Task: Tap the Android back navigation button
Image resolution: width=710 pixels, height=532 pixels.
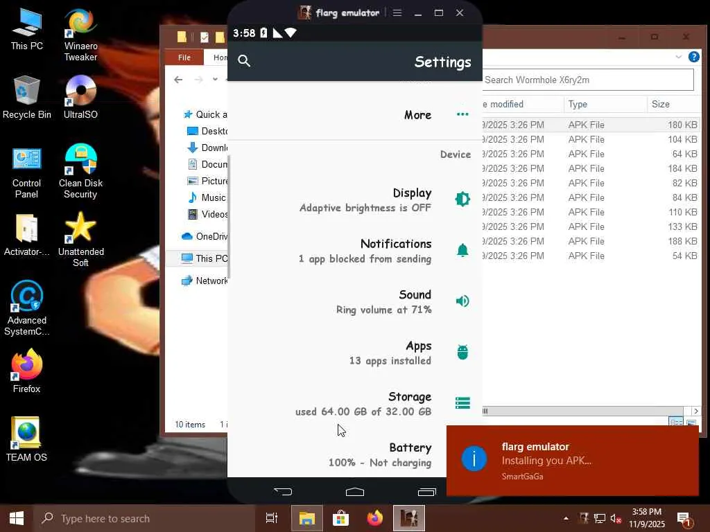Action: [x=283, y=492]
